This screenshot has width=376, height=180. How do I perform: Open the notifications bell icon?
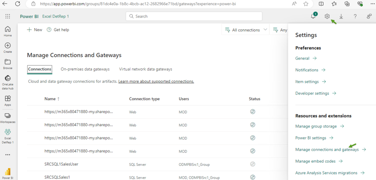click(313, 16)
